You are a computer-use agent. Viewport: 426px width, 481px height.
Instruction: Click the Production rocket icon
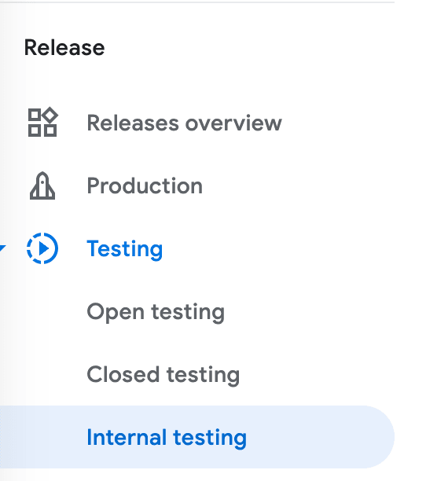click(42, 185)
